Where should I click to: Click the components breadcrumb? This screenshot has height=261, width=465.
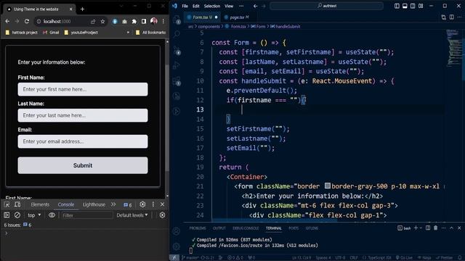209,27
